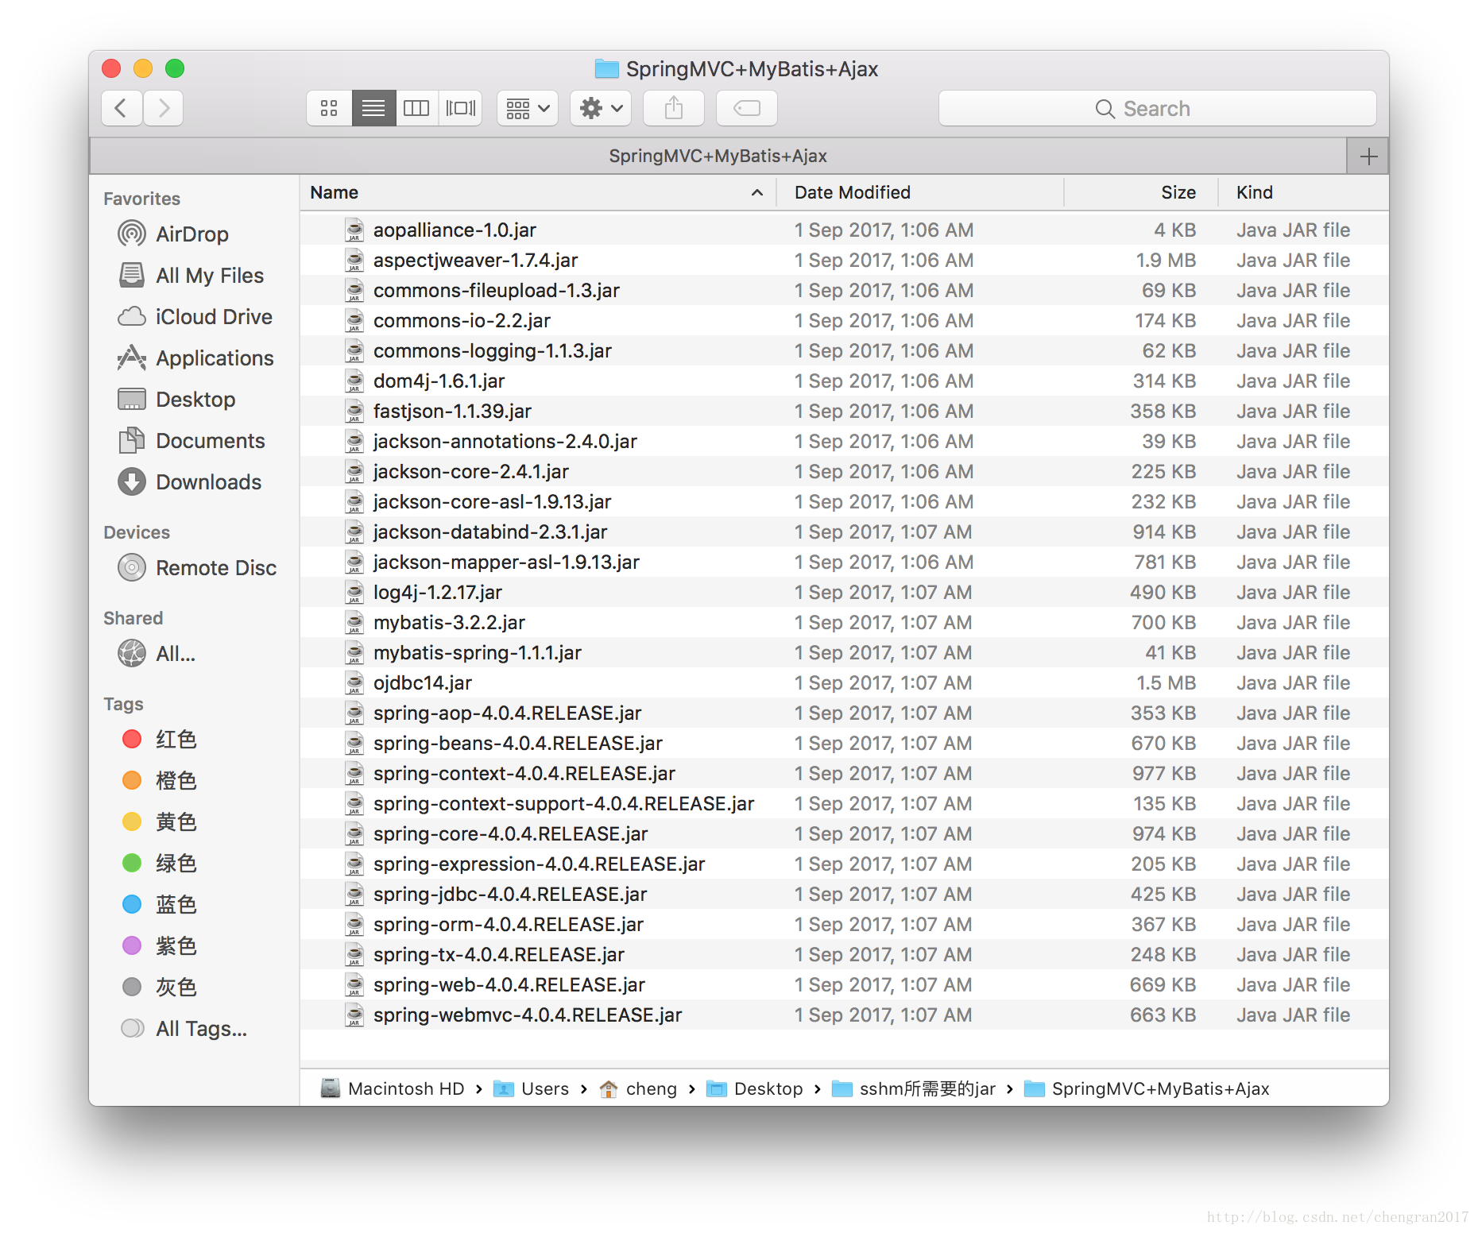Jump to Desktop in path bar

click(x=754, y=1088)
